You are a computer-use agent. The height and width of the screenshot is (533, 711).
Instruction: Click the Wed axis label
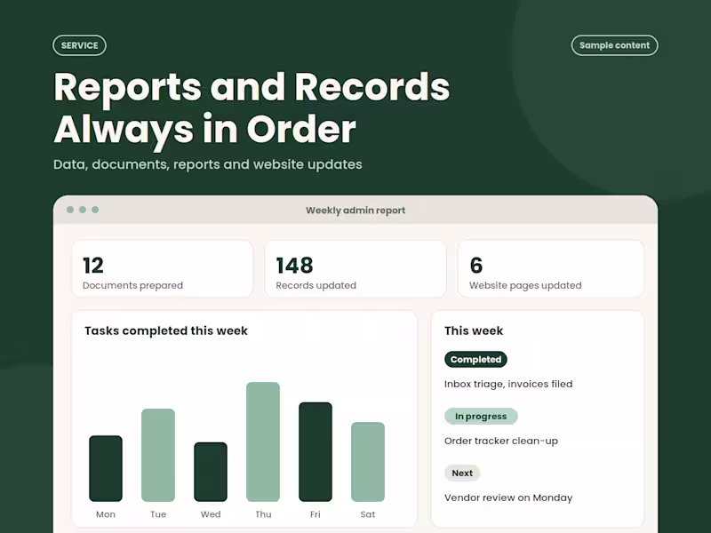211,514
